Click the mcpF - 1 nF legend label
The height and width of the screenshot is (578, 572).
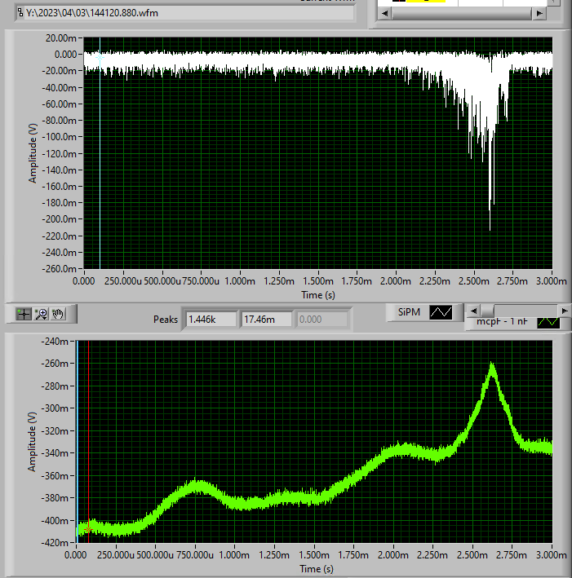pyautogui.click(x=502, y=322)
